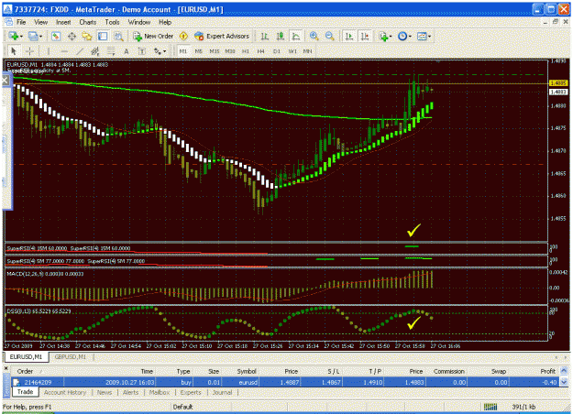
Task: Click the New Order button
Action: (x=153, y=36)
